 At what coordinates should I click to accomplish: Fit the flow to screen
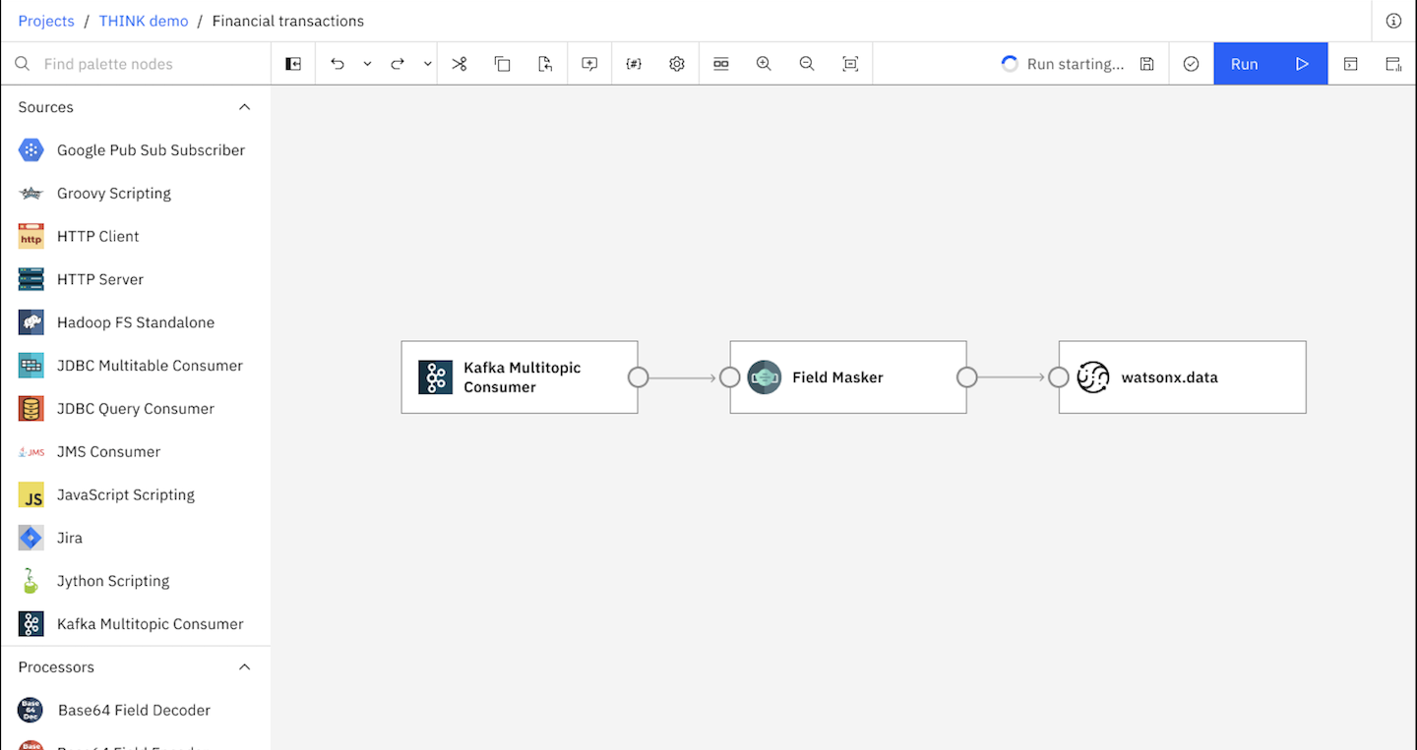point(850,64)
